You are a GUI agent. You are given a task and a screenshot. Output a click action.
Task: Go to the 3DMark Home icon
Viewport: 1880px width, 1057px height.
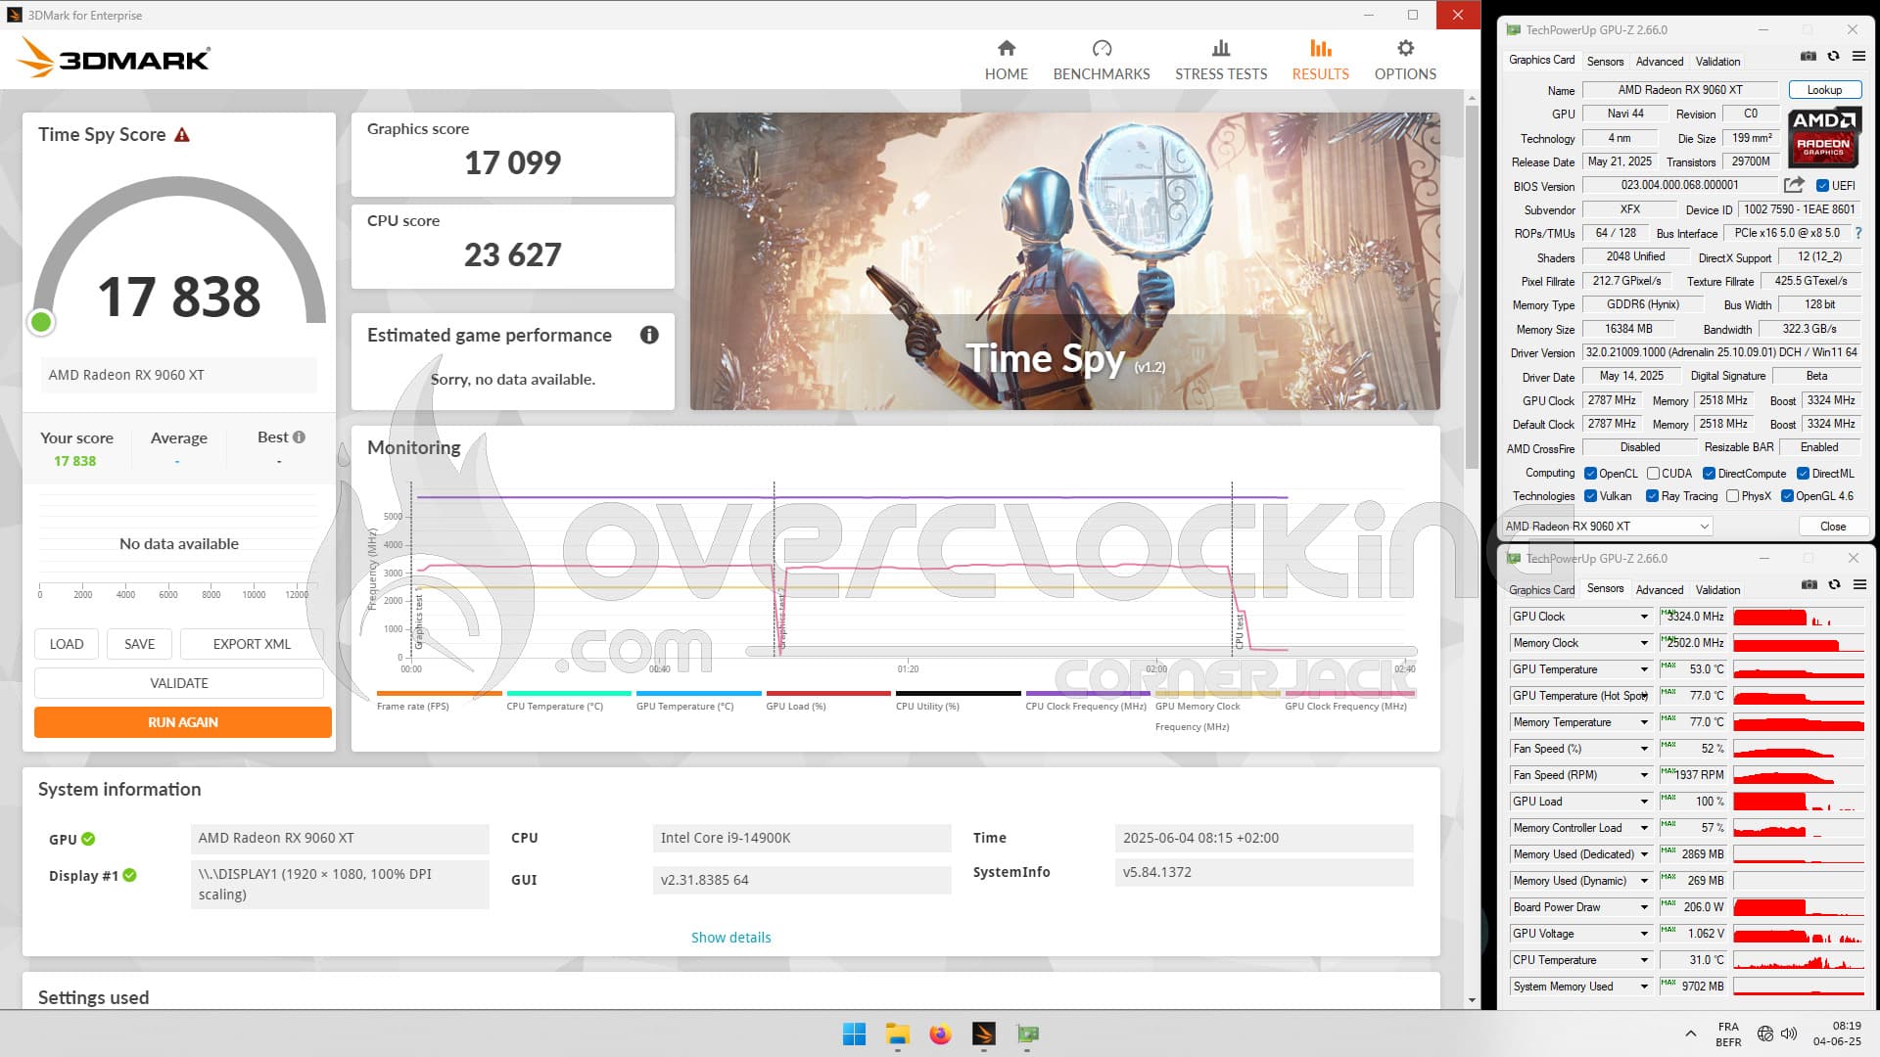[x=1006, y=48]
